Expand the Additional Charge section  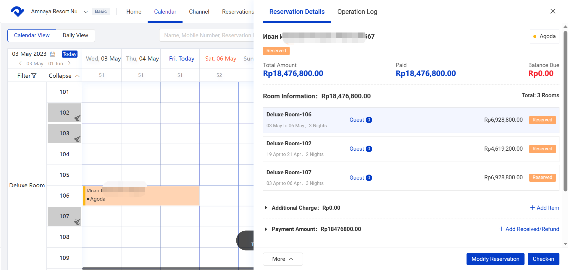coord(266,208)
